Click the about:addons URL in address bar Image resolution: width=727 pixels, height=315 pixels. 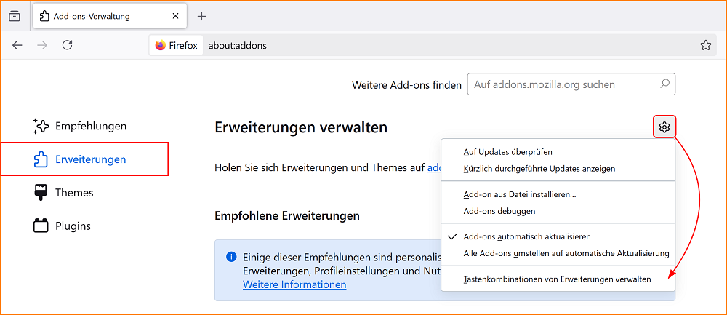point(238,45)
